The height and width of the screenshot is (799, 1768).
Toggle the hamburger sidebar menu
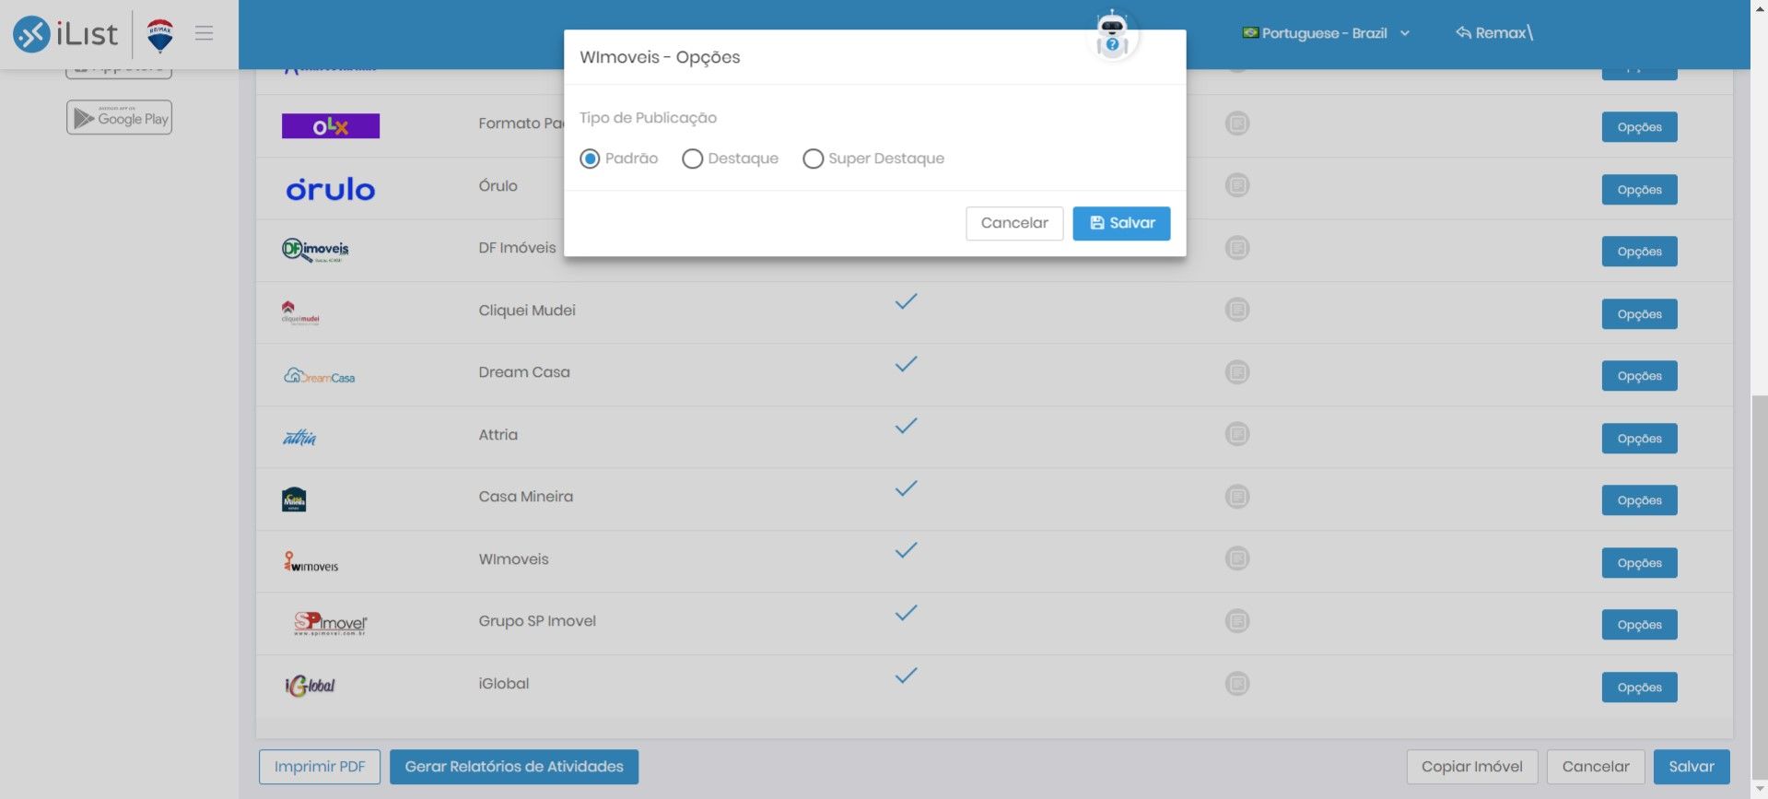[x=205, y=33]
